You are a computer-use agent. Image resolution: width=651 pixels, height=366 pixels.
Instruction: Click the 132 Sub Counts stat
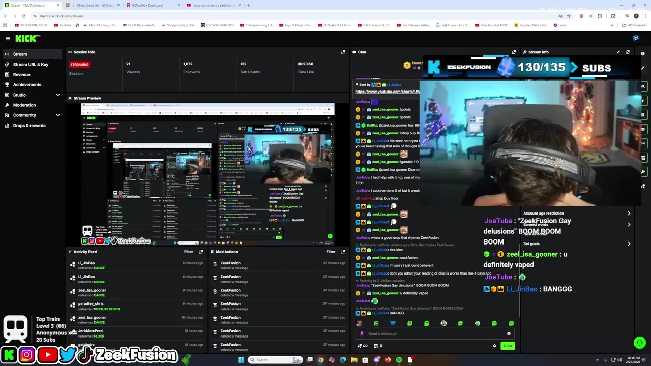(250, 68)
